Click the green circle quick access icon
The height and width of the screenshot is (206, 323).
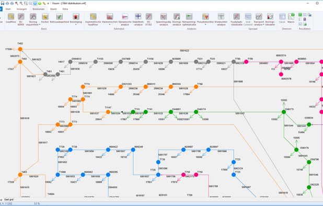click(x=40, y=3)
